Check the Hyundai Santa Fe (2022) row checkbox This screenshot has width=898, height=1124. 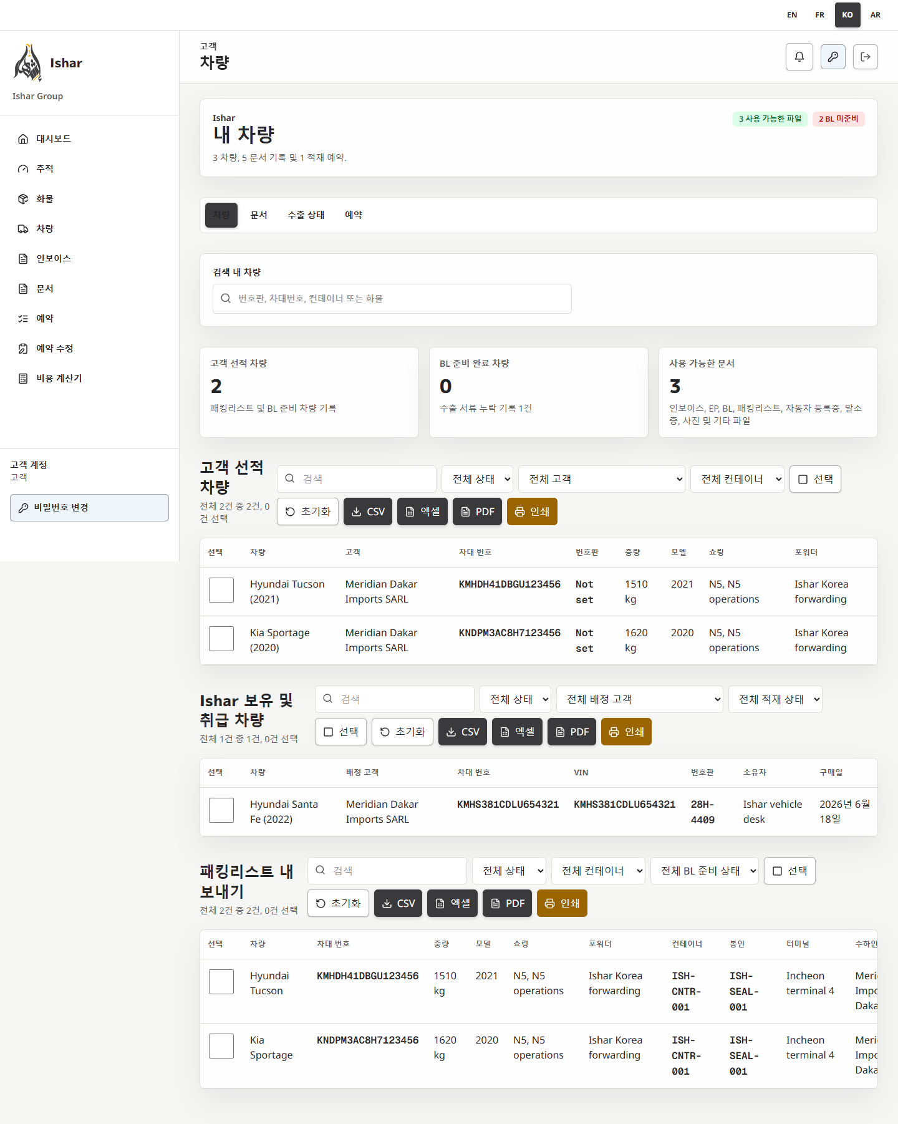tap(221, 810)
